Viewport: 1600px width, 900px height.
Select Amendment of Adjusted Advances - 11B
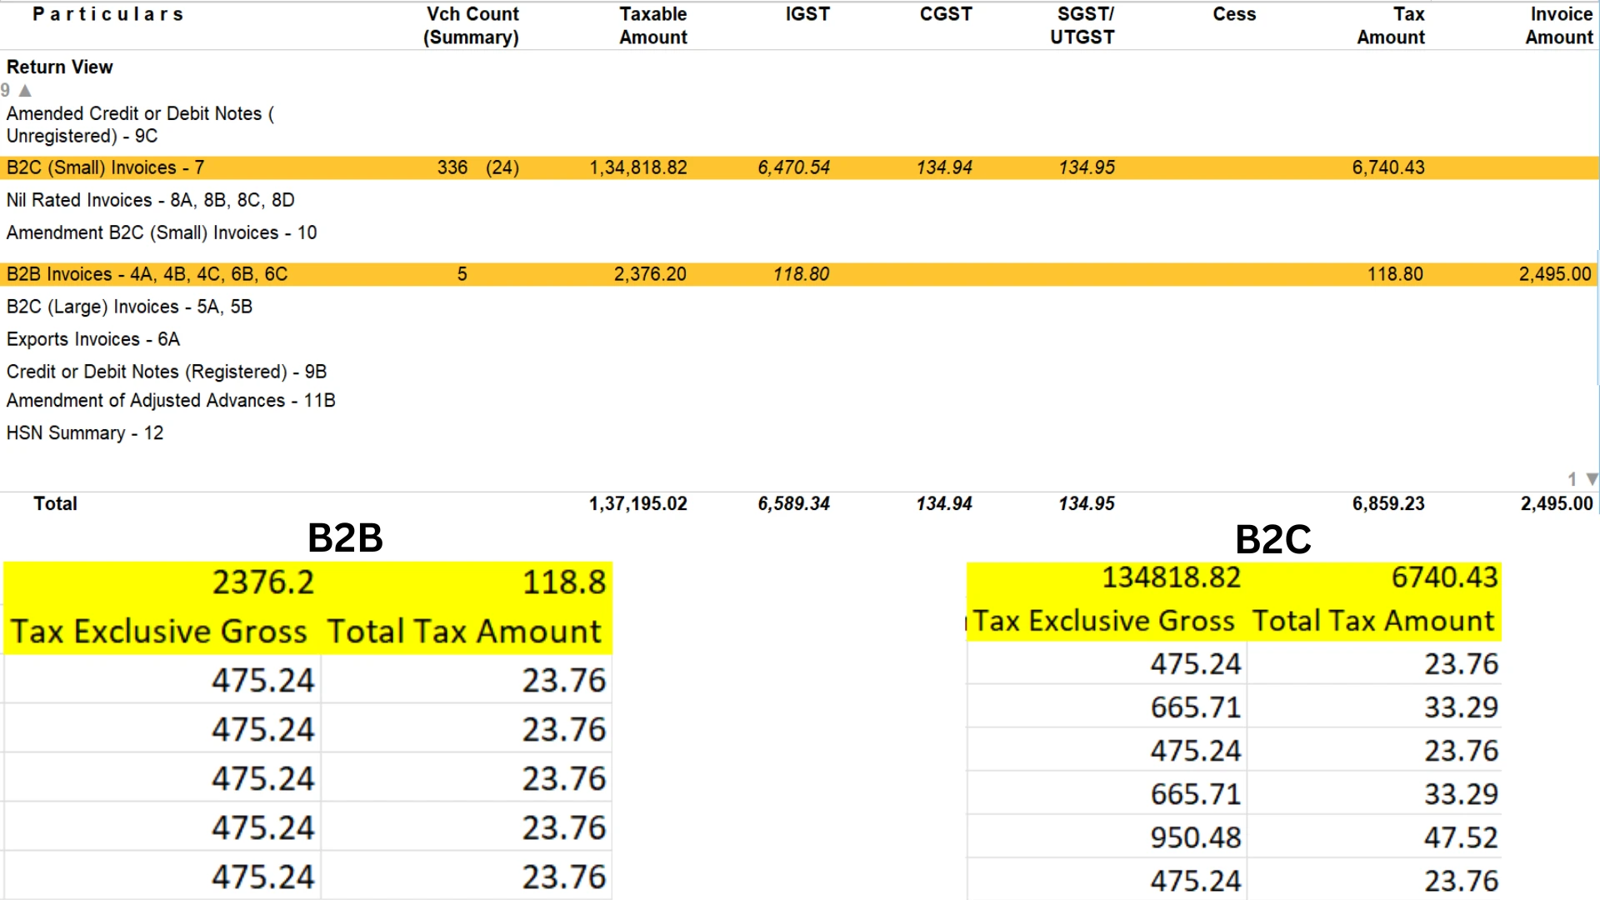pos(170,400)
